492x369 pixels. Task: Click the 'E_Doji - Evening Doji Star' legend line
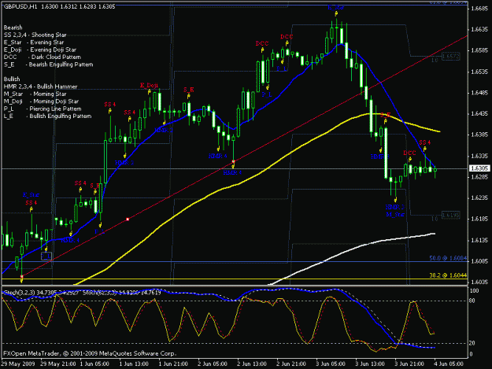point(40,50)
